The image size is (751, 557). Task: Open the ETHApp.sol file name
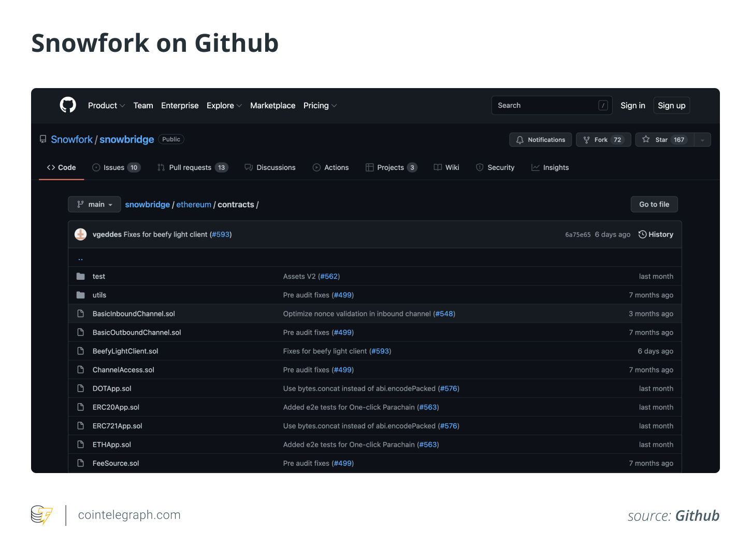point(111,444)
